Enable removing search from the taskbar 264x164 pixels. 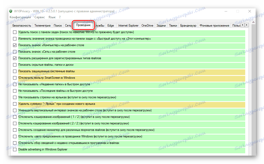(15, 32)
